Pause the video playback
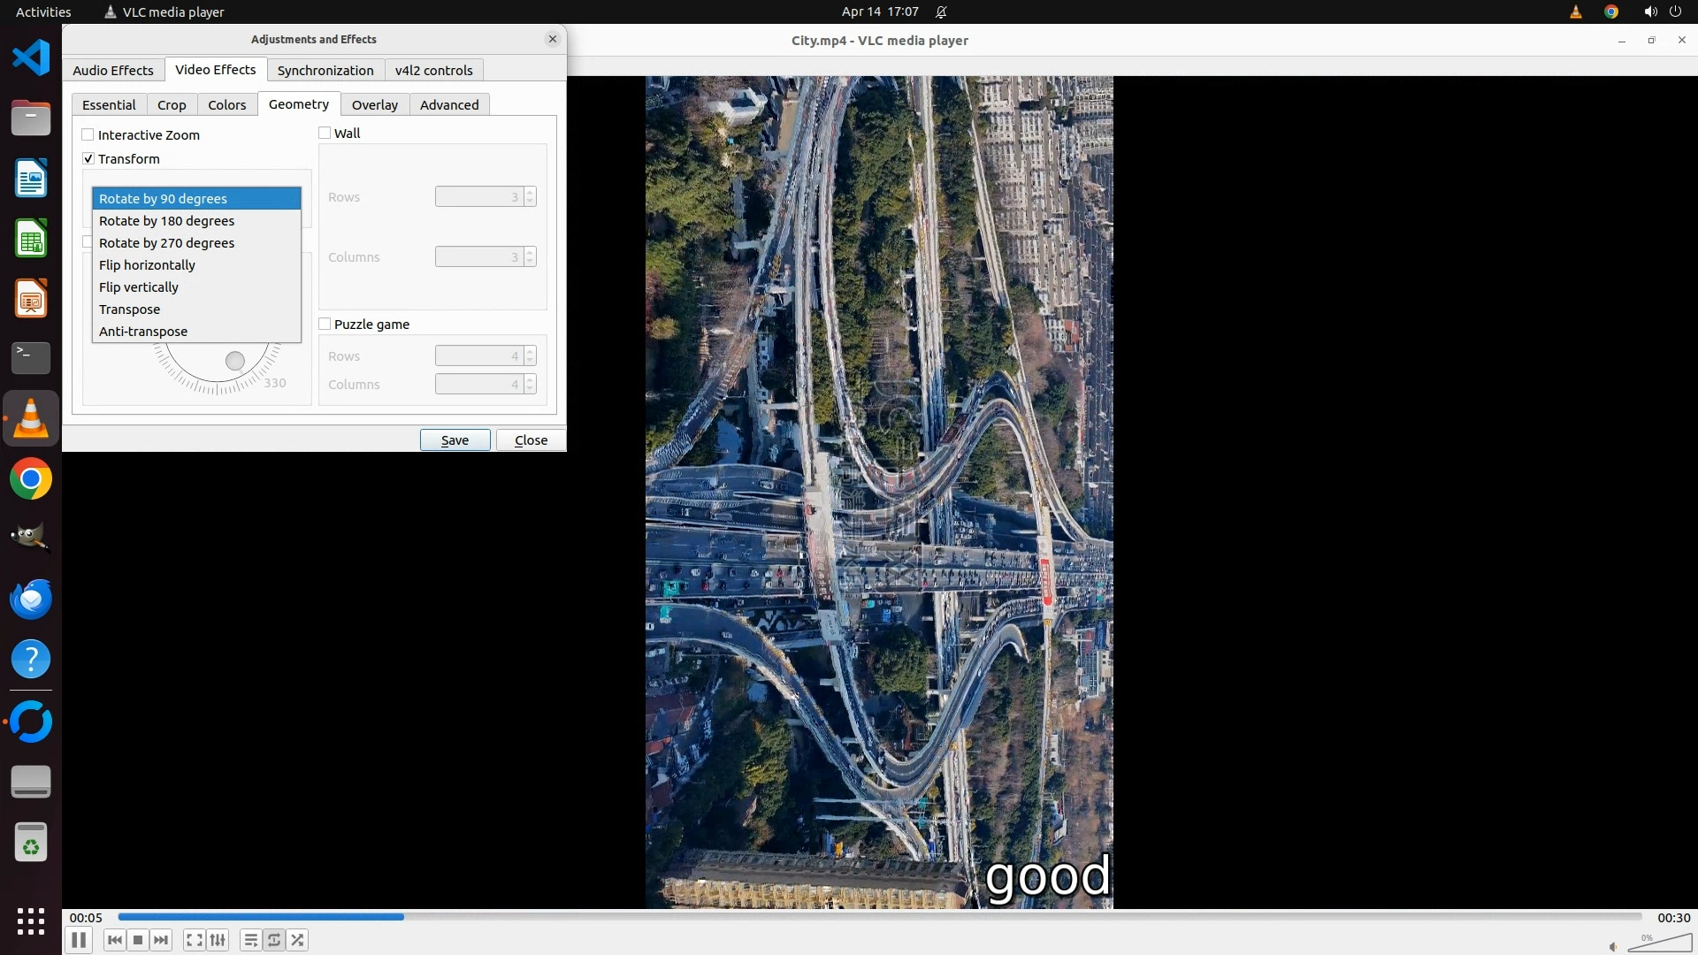1698x955 pixels. click(x=79, y=940)
